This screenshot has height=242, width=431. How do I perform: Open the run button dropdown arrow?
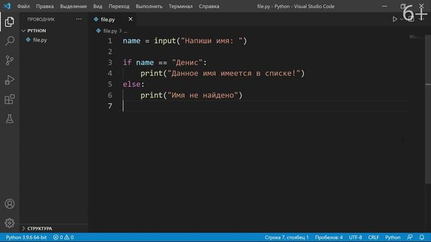401,19
